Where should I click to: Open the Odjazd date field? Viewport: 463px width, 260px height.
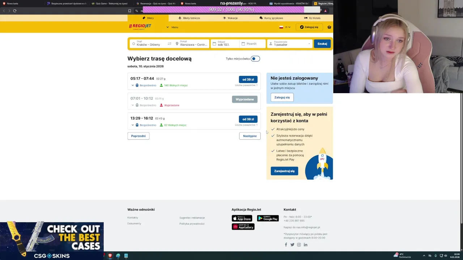point(225,44)
